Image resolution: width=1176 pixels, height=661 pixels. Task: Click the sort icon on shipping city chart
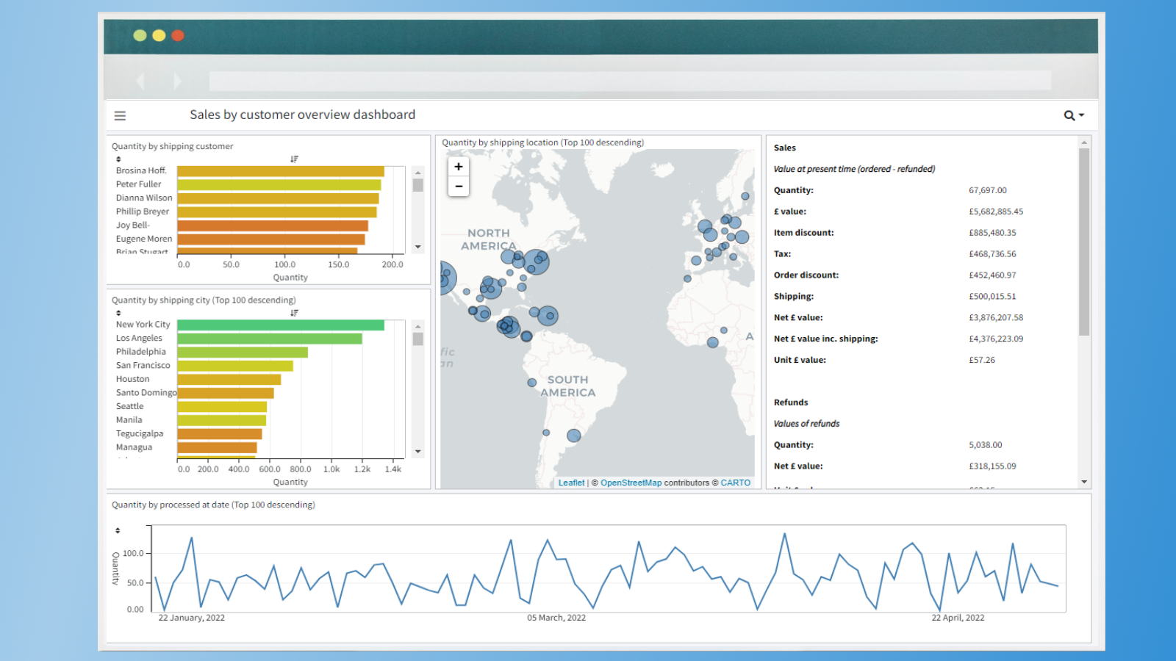(x=295, y=311)
